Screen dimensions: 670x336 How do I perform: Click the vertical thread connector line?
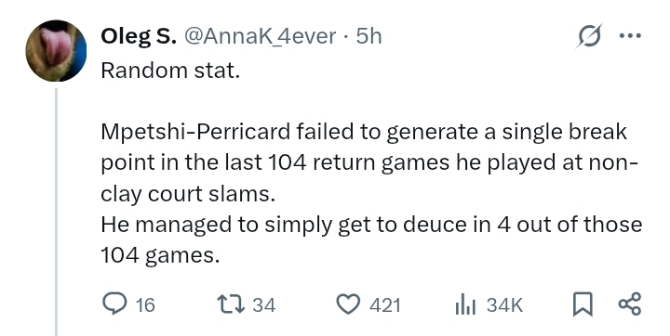click(56, 212)
